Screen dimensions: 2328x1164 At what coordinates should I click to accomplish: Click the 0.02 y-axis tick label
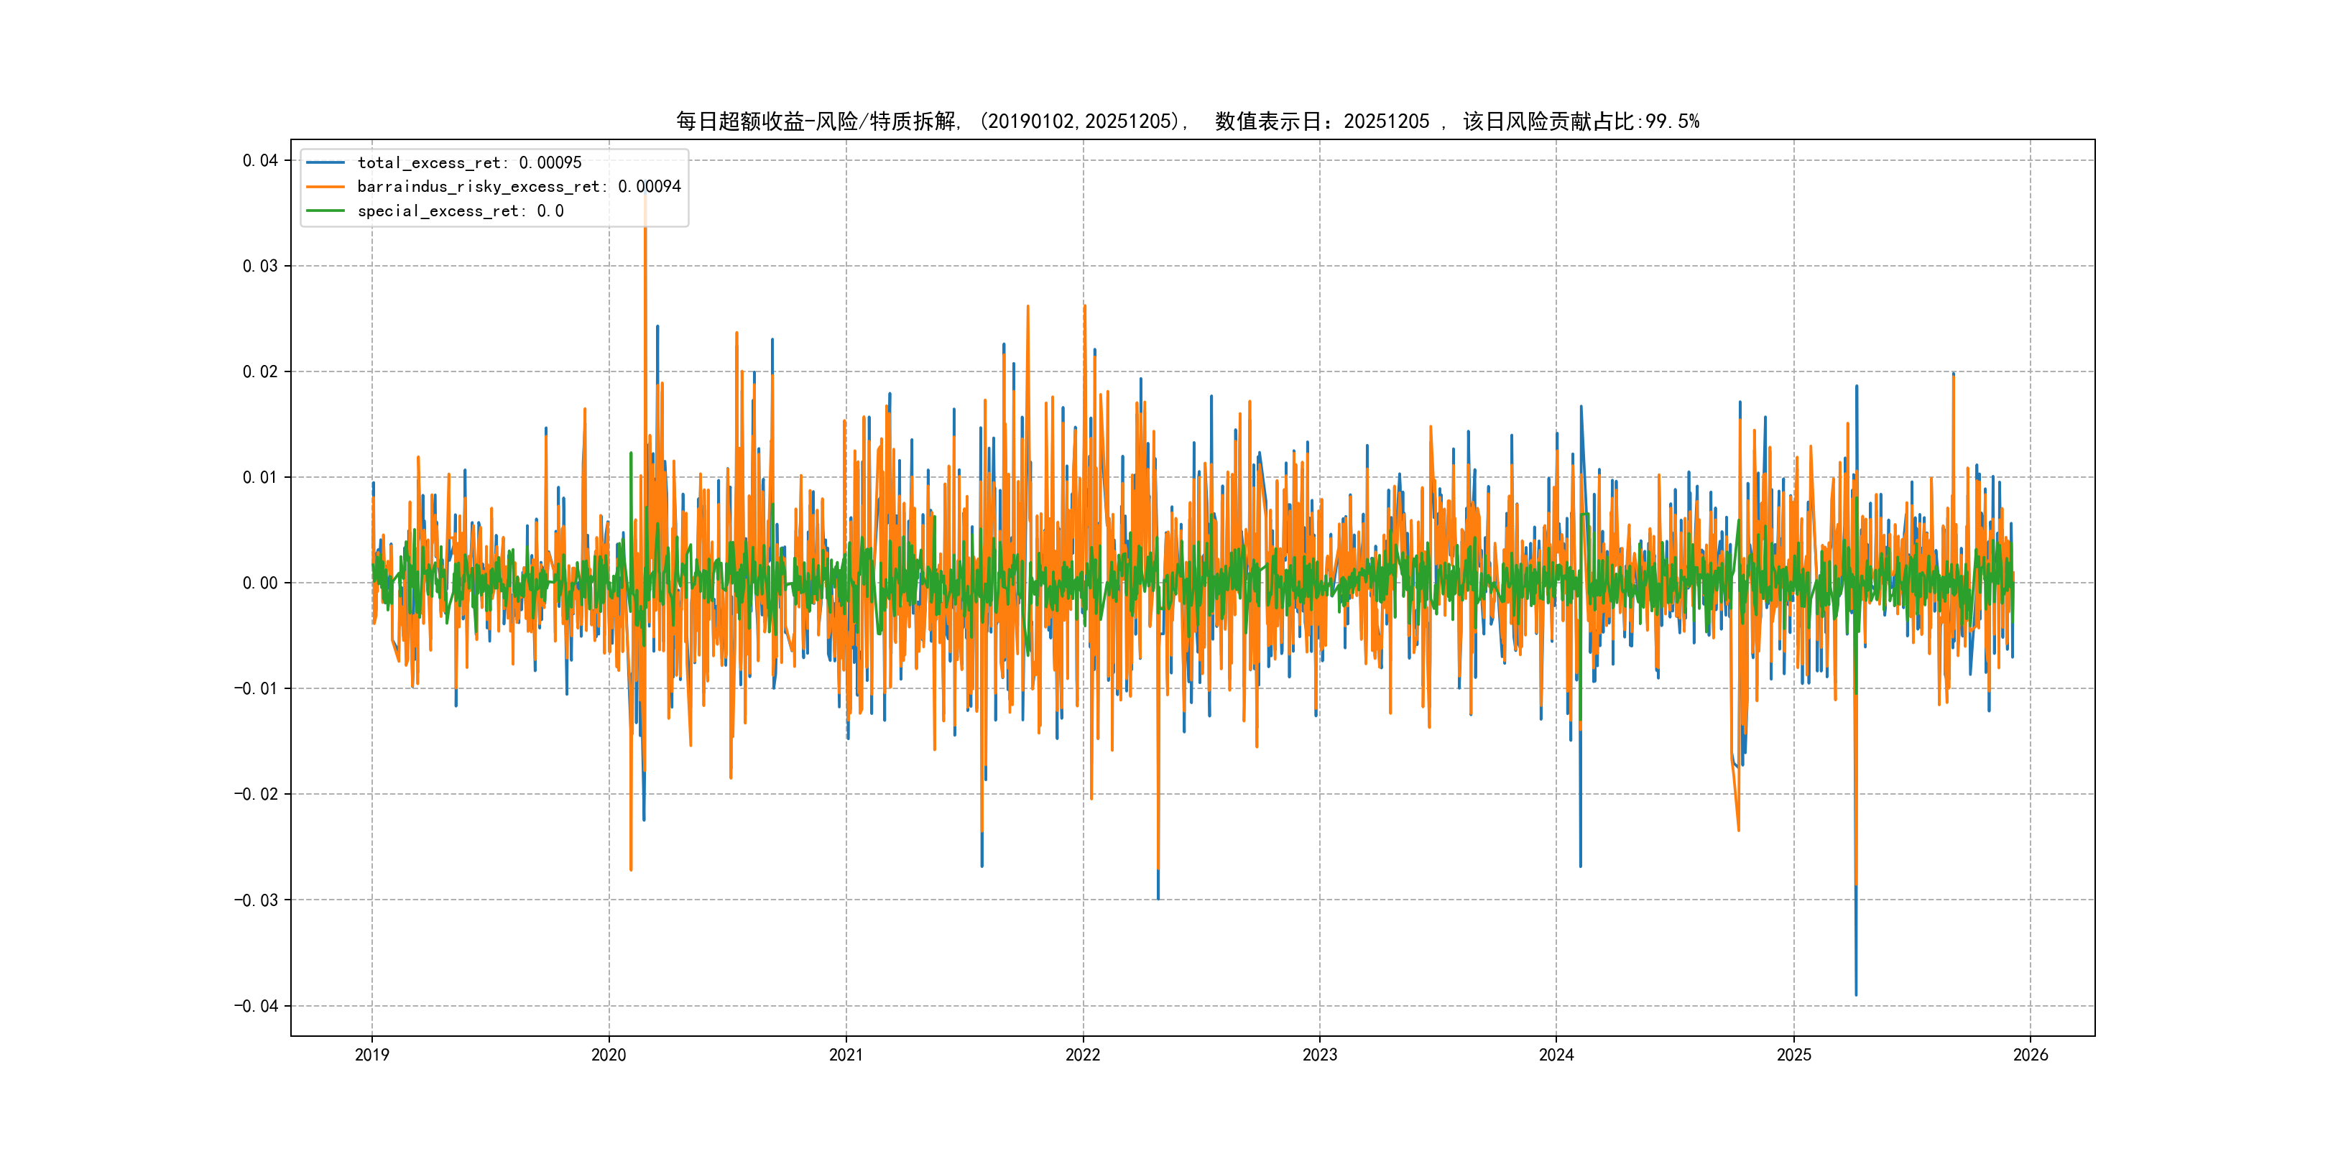(259, 371)
